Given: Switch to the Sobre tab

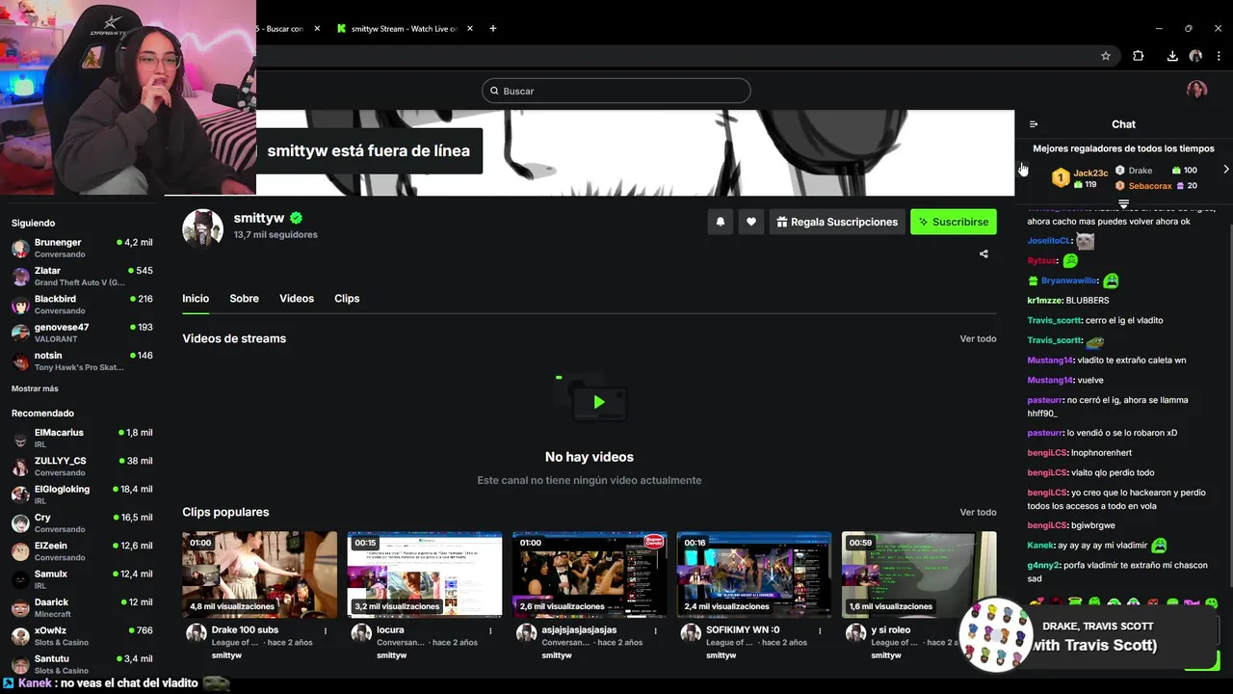Looking at the screenshot, I should [244, 299].
